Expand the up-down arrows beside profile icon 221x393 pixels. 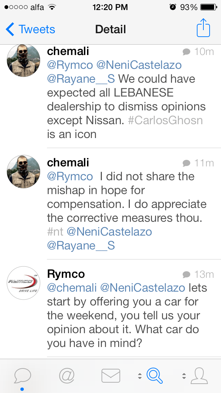(x=184, y=376)
